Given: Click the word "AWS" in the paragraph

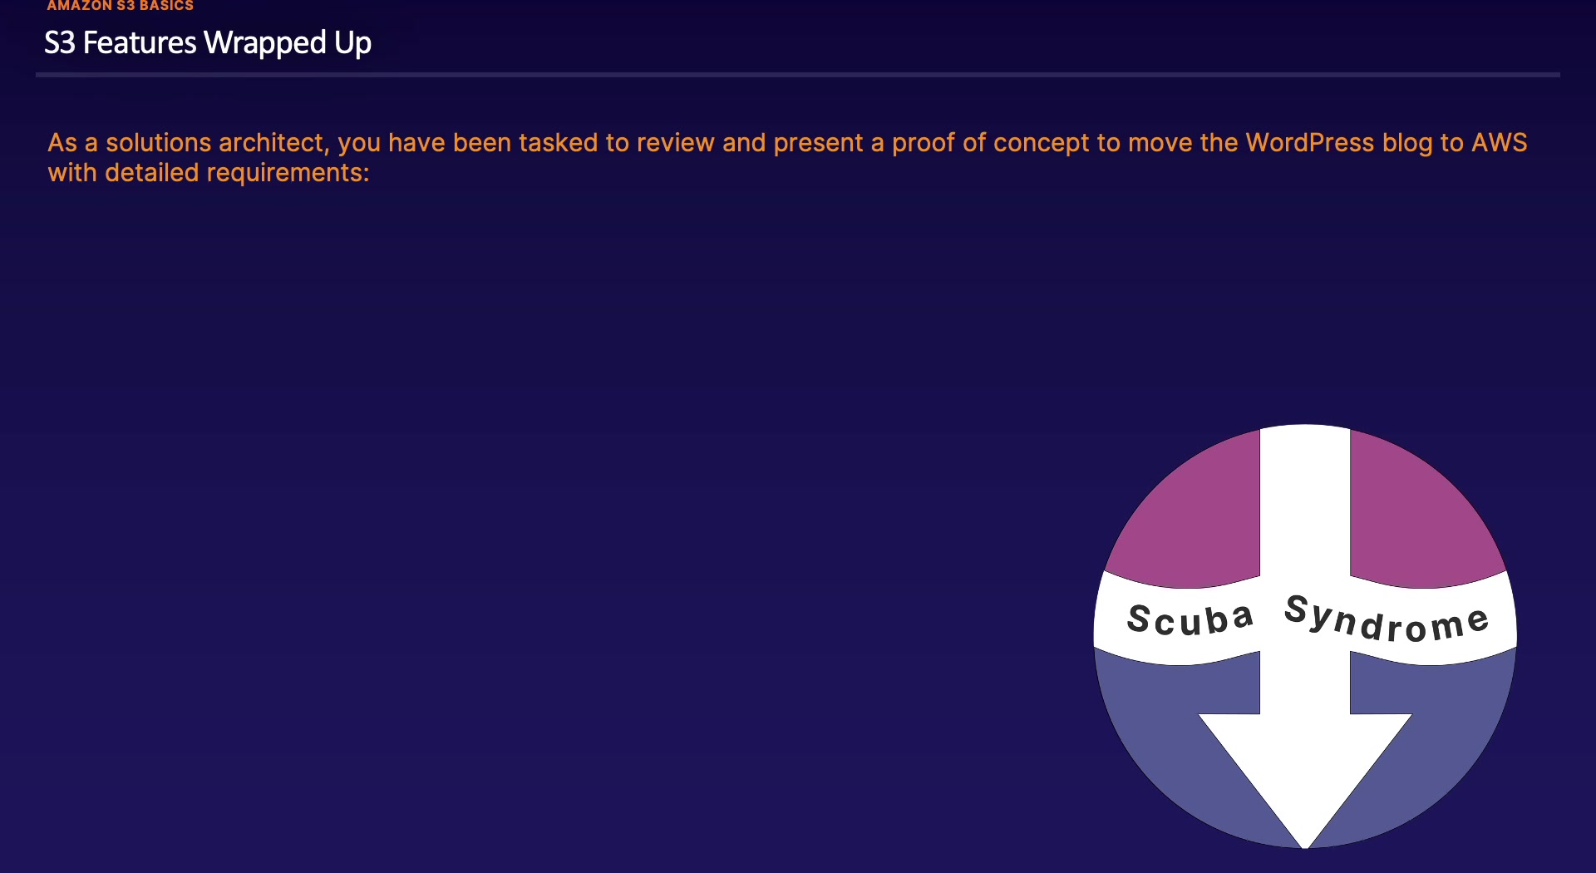Looking at the screenshot, I should pos(1499,143).
